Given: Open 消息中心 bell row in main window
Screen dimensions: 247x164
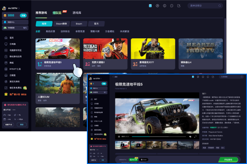Looking at the screenshot, I should coord(15,22).
